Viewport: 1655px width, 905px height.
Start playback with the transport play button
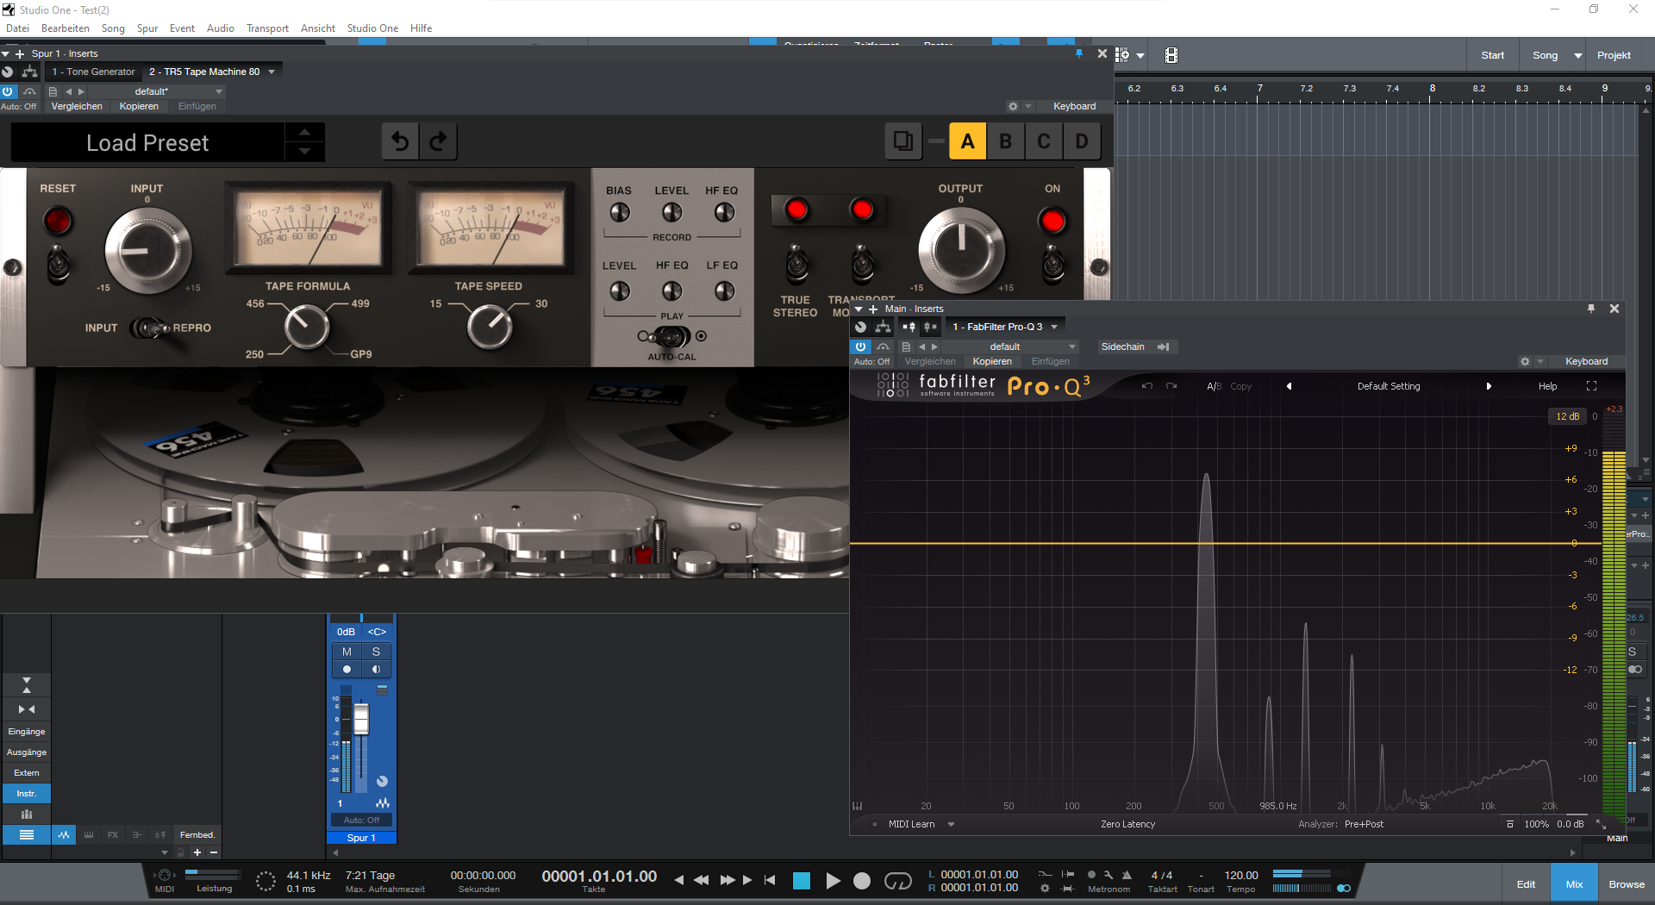coord(833,880)
